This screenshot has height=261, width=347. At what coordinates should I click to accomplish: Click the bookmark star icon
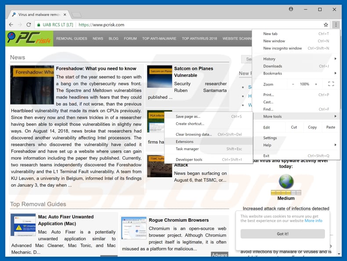coord(325,25)
